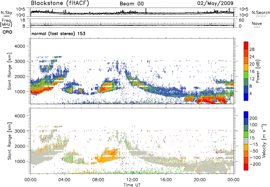Click the '-100' Velocity colorbar value
This screenshot has width=270, height=187.
[x=255, y=158]
